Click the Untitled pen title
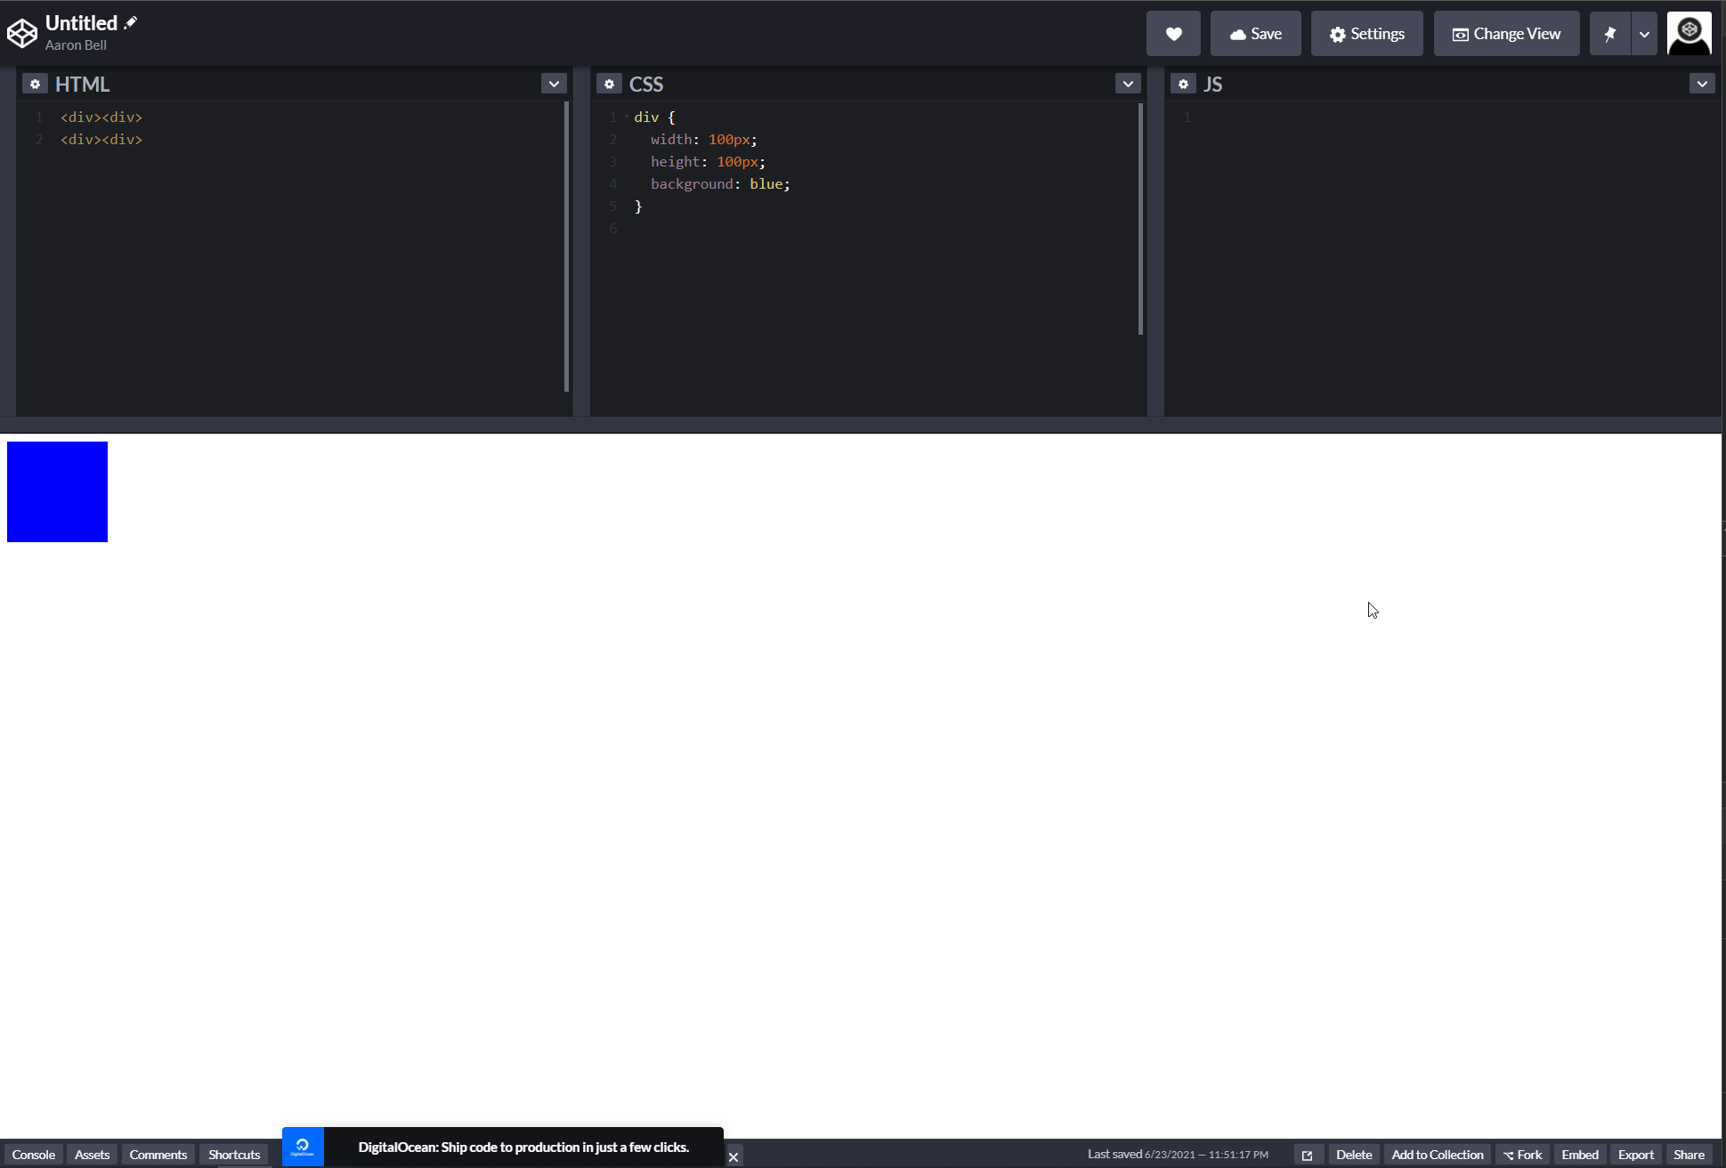This screenshot has height=1168, width=1726. tap(81, 23)
